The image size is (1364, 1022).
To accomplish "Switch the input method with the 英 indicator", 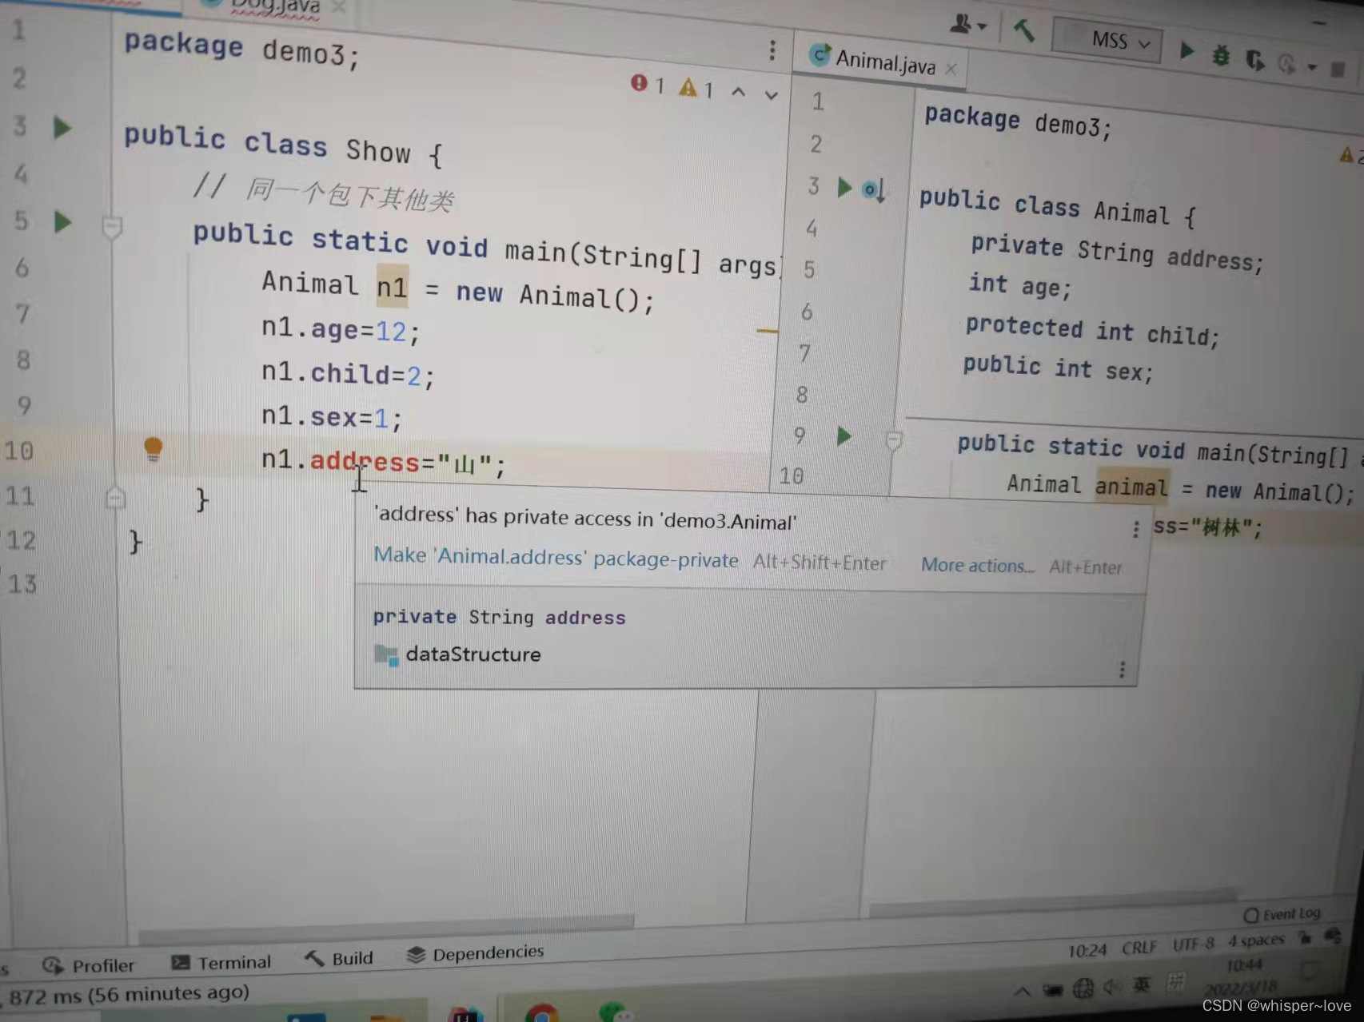I will coord(1141,985).
